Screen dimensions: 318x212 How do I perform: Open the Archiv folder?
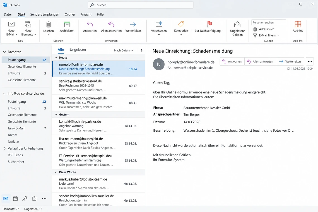coord(26,135)
